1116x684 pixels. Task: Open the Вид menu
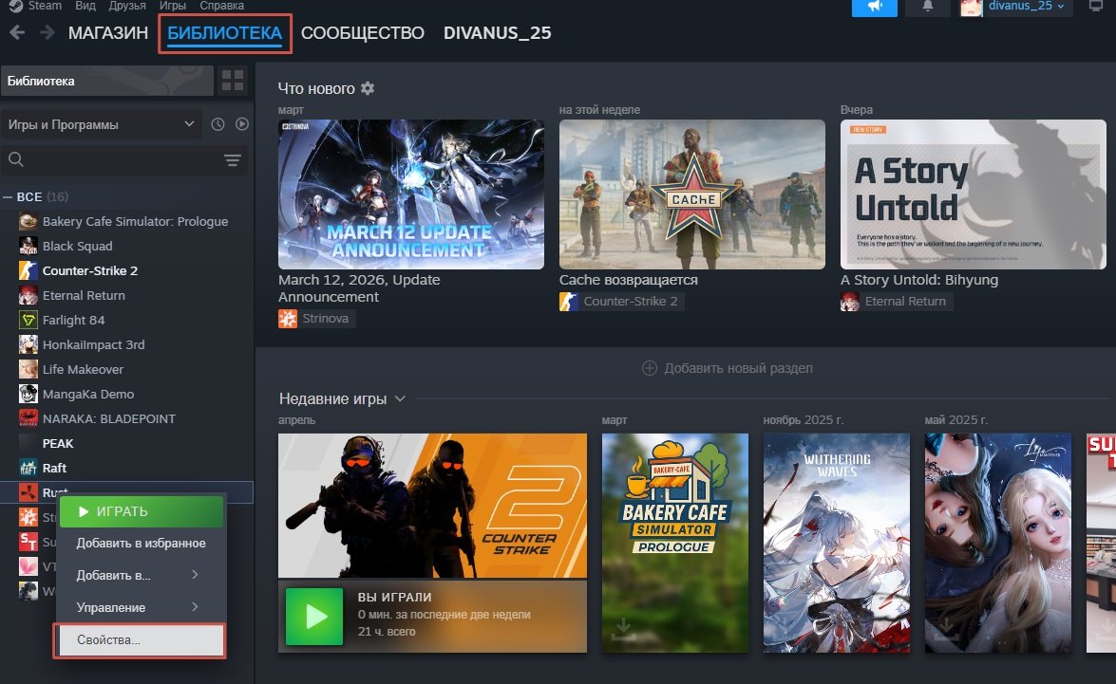click(x=85, y=6)
